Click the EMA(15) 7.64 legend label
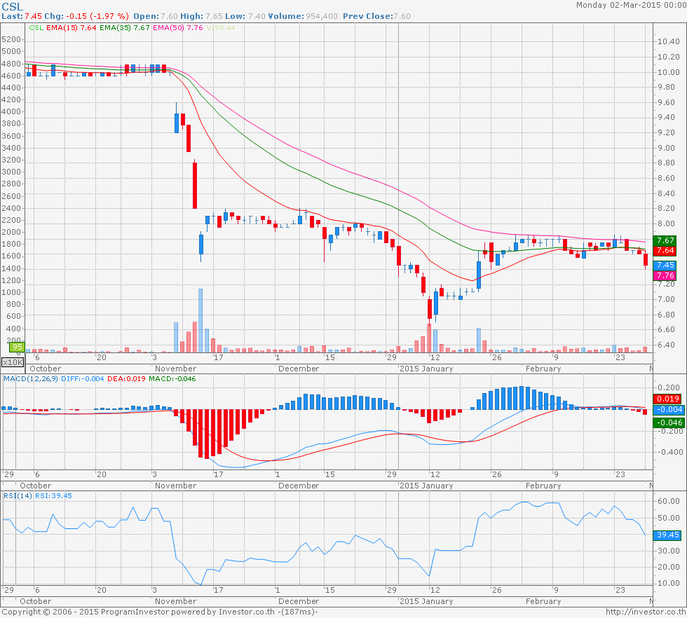 click(x=71, y=27)
